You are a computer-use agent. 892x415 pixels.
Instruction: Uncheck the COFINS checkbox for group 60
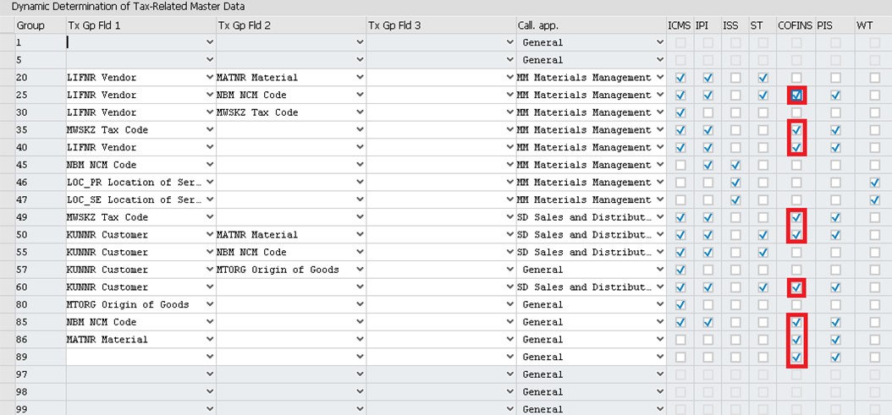click(796, 287)
